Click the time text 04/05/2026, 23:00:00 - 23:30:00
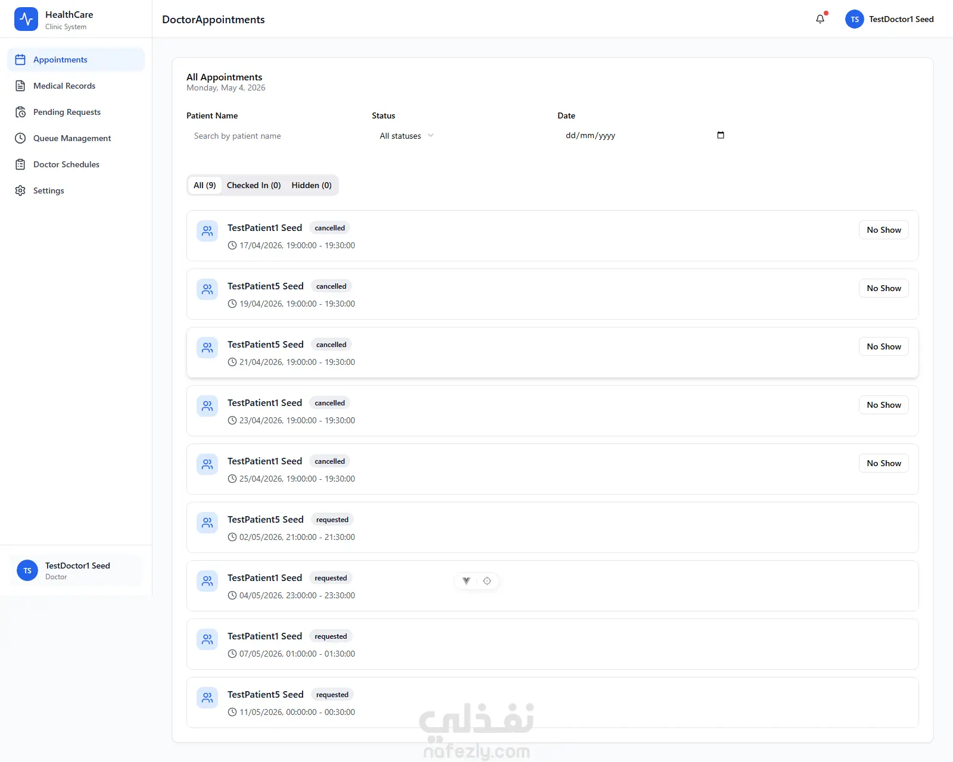Screen dimensions: 953x762 pyautogui.click(x=297, y=595)
